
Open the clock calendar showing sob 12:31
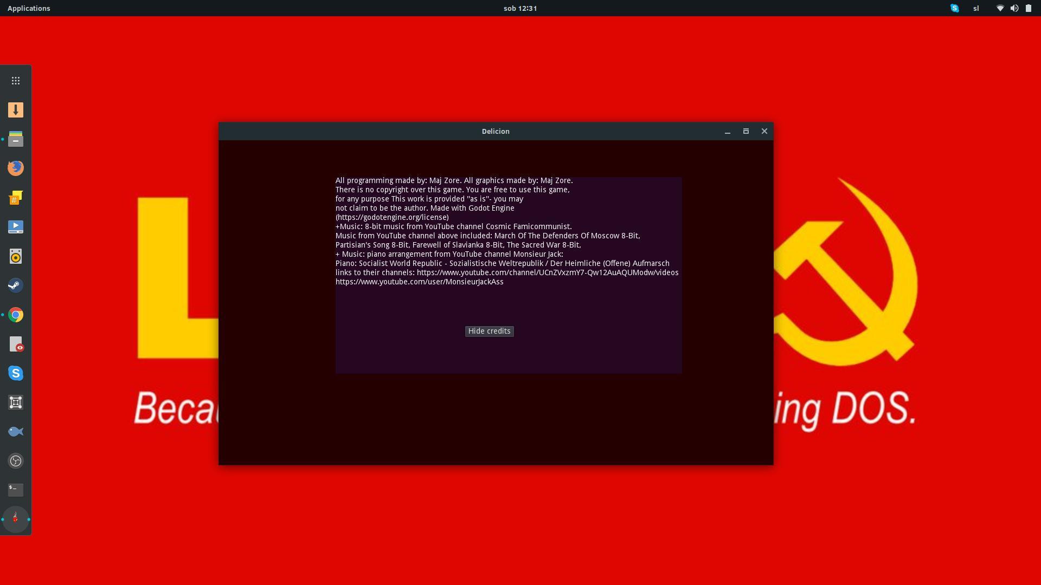point(520,8)
